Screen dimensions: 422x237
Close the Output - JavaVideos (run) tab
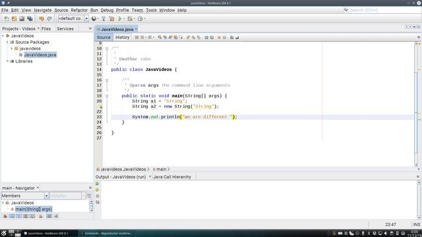point(150,177)
